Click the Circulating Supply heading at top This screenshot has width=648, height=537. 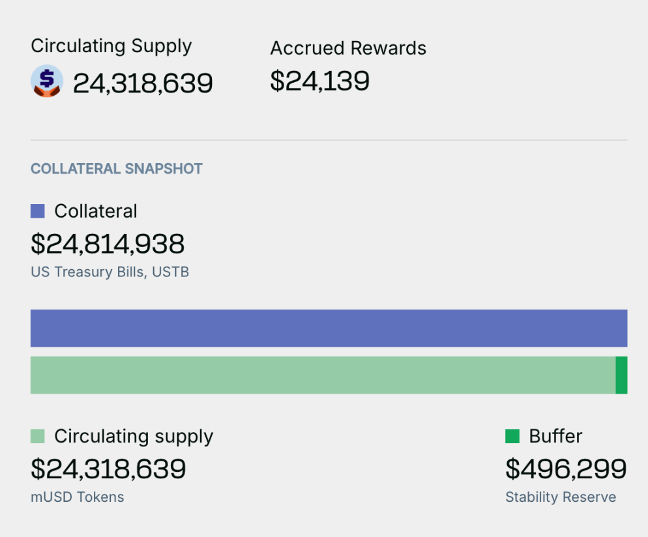pyautogui.click(x=111, y=46)
